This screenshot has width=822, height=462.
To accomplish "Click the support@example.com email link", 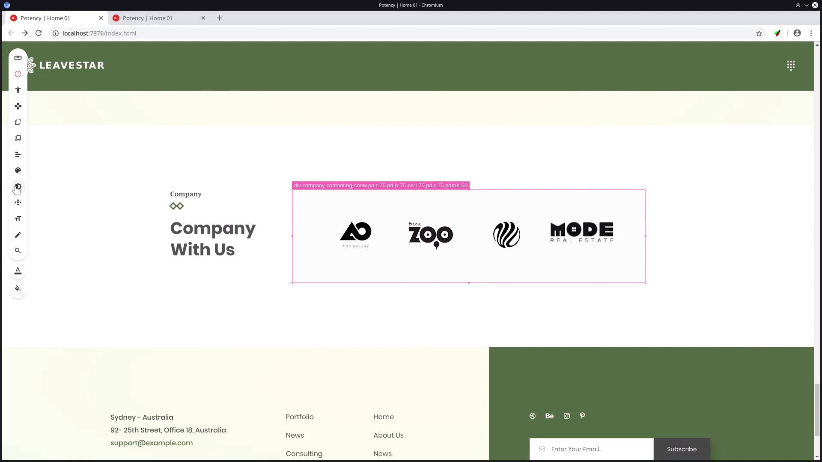I will click(x=152, y=443).
